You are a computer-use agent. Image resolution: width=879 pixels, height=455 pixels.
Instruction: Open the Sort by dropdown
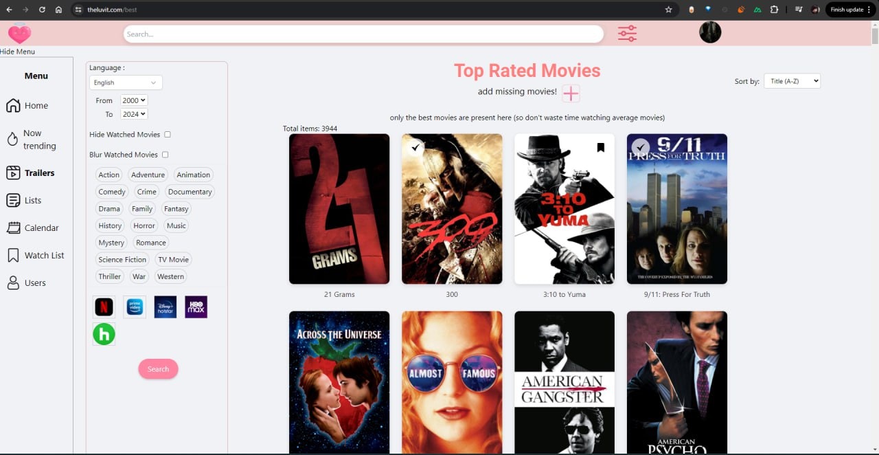click(792, 81)
